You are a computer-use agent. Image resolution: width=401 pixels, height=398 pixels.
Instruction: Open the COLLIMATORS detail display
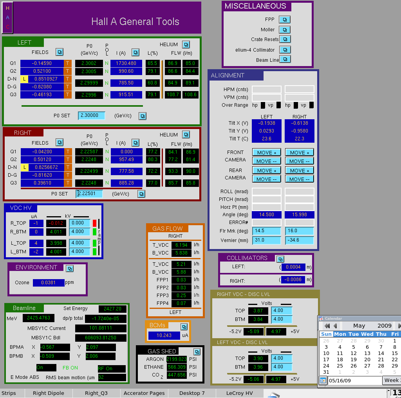pyautogui.click(x=280, y=259)
